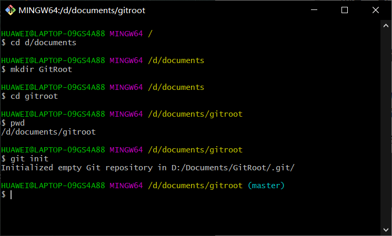Click the vertical scrollbar track
Screen dimensions: 392x236
click(x=386, y=128)
